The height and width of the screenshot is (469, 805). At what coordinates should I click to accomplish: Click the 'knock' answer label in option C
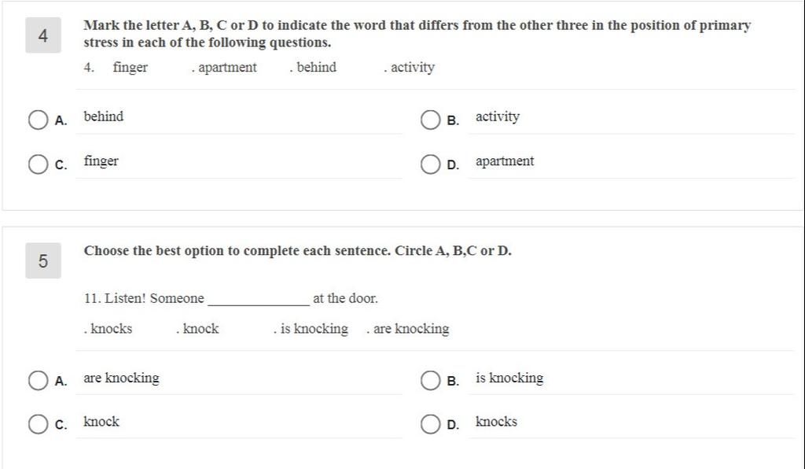point(101,421)
